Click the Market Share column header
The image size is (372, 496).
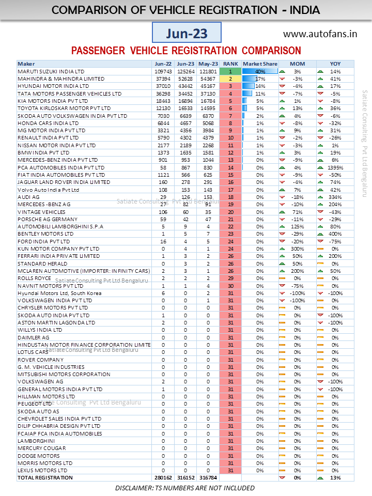coord(260,64)
